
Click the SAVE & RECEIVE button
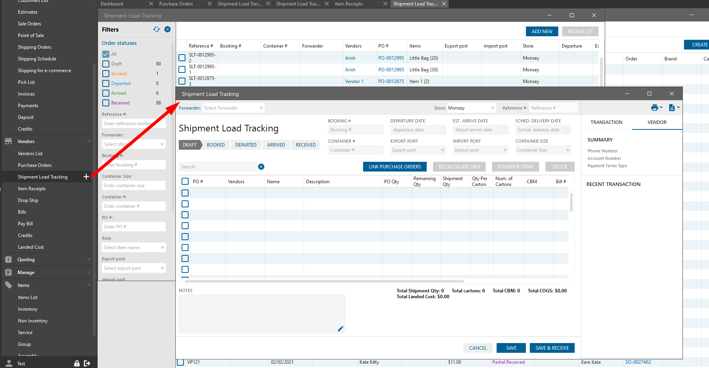tap(552, 348)
